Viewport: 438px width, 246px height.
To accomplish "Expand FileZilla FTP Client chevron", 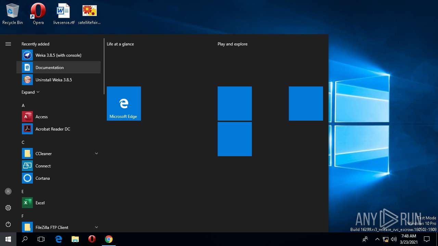I will tap(96, 227).
